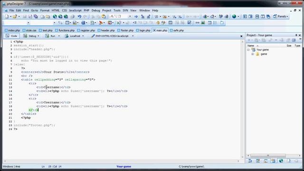Image resolution: width=304 pixels, height=171 pixels.
Task: Open the Run button dropdown arrow
Action: click(59, 36)
